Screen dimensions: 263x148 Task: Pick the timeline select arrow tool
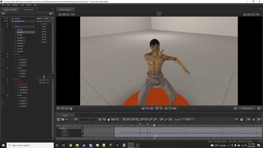(100, 120)
